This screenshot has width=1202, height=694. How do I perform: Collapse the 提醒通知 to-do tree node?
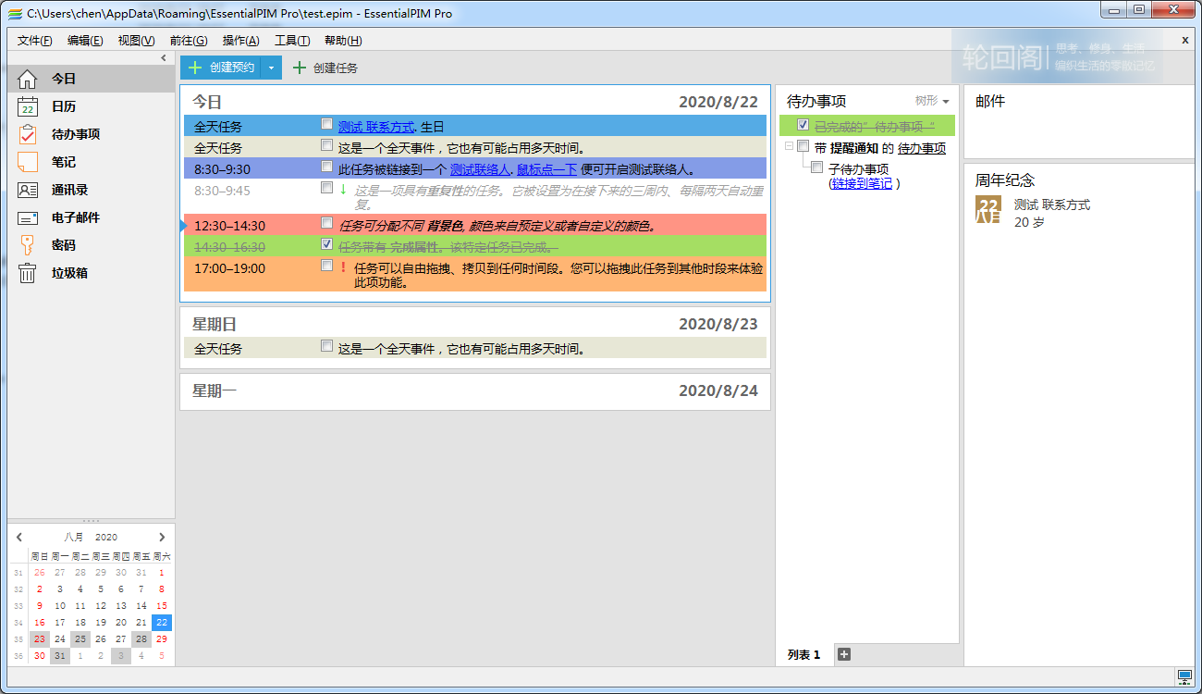pos(788,146)
